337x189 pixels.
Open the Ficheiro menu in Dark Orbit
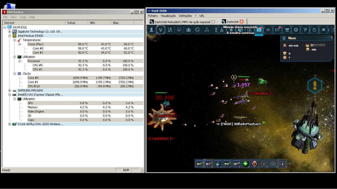pos(153,16)
